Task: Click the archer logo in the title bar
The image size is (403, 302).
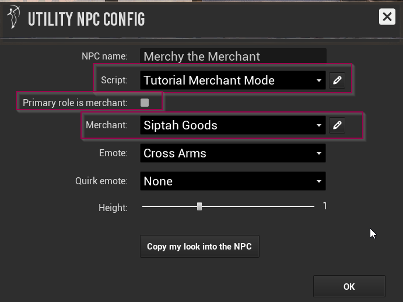Action: [x=13, y=18]
